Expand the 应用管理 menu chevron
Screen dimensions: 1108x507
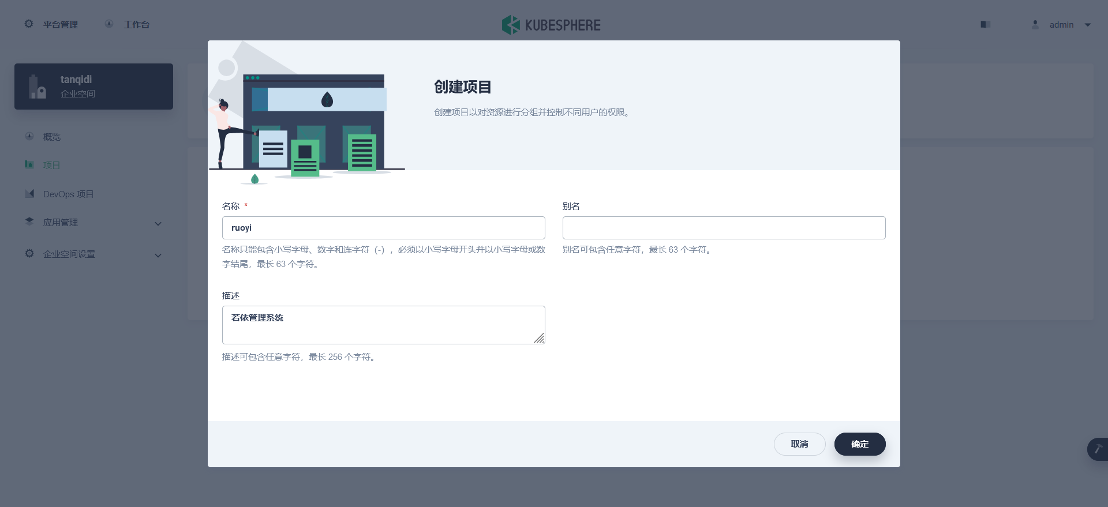158,223
